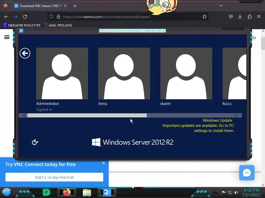Open the clock showing 4:02 PM
This screenshot has width=265, height=198.
(x=251, y=192)
